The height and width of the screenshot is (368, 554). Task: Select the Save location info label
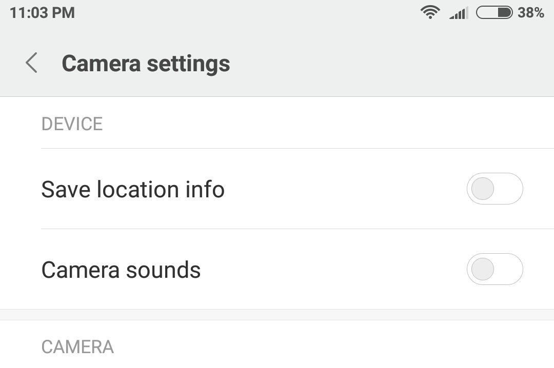pyautogui.click(x=133, y=189)
